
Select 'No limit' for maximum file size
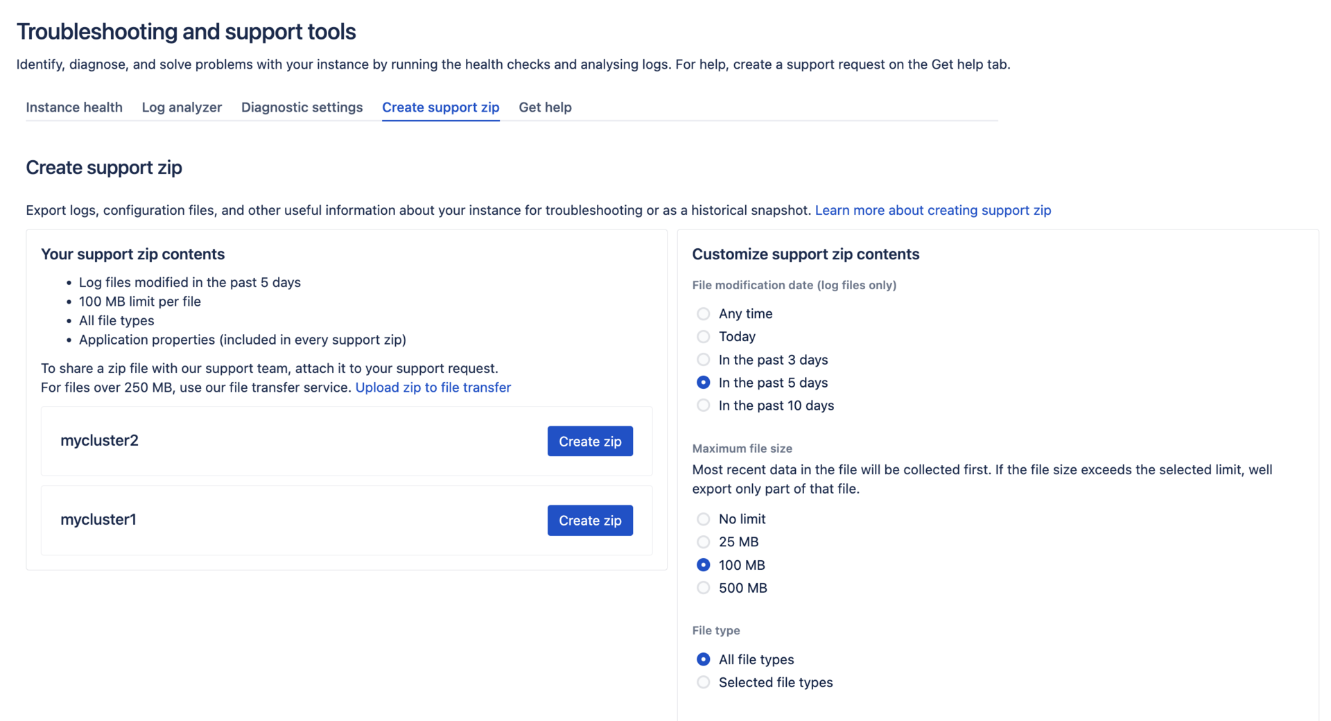pos(703,519)
